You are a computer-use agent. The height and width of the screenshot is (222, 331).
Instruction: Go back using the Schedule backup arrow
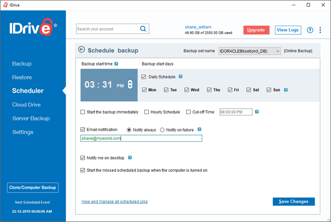point(81,50)
